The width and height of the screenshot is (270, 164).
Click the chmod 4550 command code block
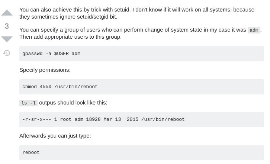(142, 87)
